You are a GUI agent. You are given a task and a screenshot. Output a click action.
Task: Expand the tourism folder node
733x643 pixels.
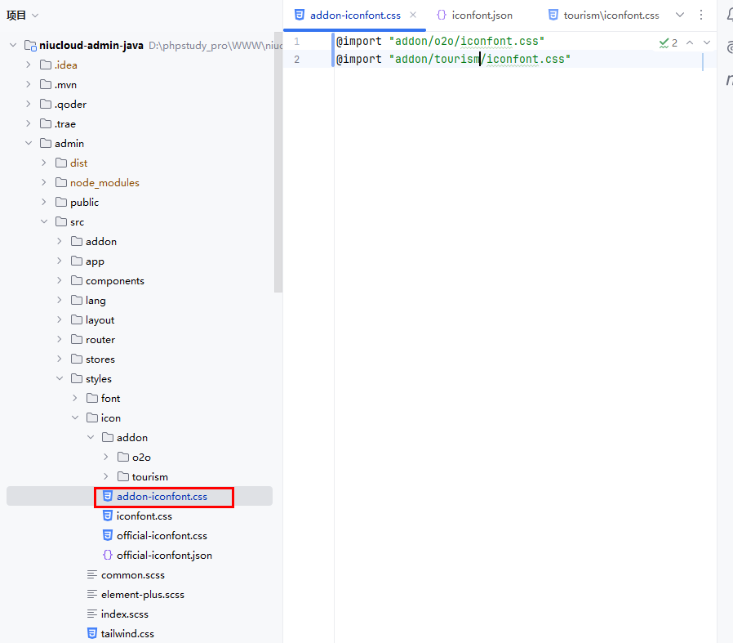click(x=106, y=476)
